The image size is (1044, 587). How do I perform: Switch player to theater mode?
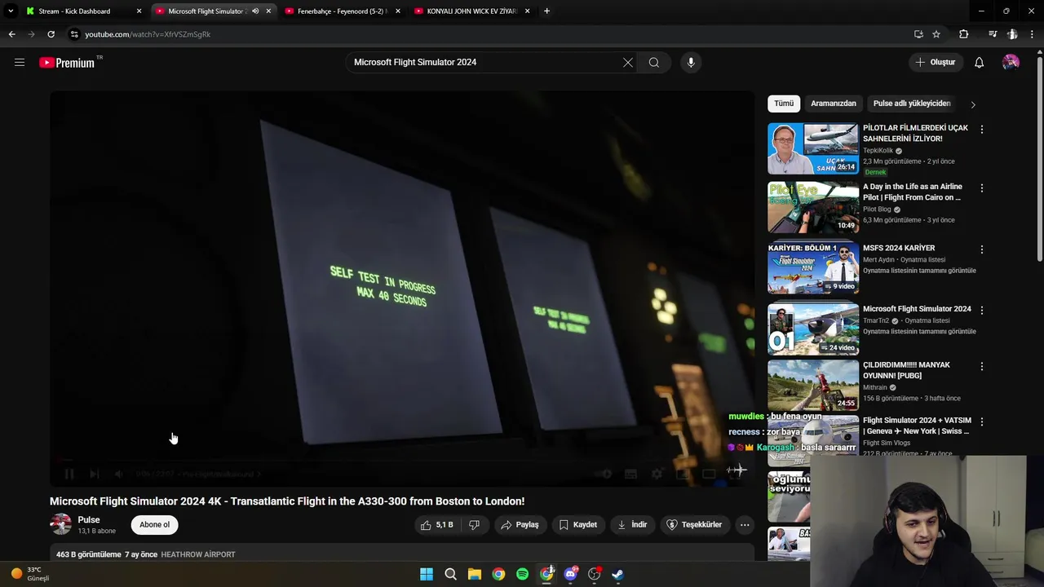[x=709, y=474]
